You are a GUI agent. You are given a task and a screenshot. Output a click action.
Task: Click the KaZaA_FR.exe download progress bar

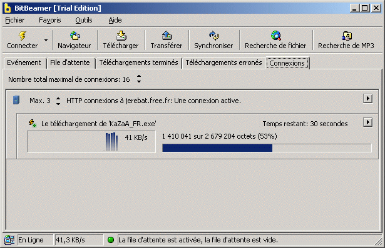click(267, 148)
